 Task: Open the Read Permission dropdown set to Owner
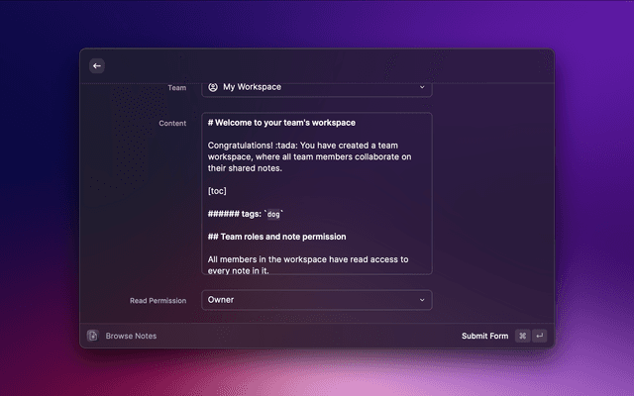coord(316,299)
